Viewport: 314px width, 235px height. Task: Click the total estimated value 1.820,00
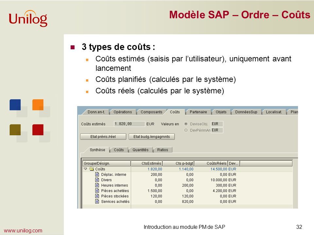pos(155,169)
